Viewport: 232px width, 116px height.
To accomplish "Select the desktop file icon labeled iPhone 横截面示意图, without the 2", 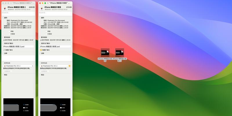I will point(105,53).
